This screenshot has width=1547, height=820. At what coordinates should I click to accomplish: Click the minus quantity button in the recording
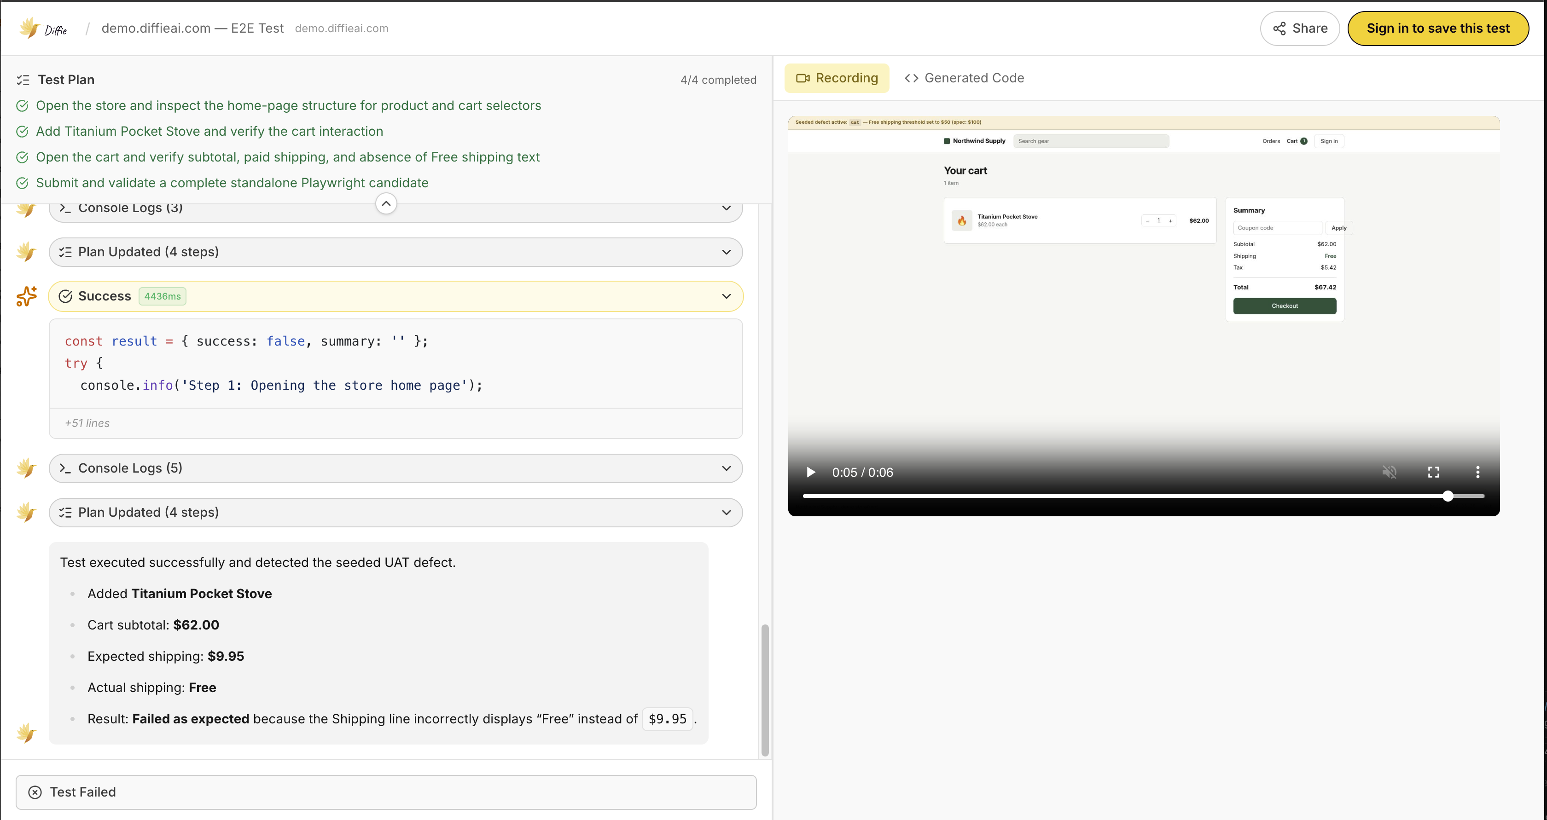click(x=1147, y=221)
